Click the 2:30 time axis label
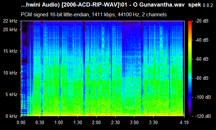Screen dimensions: 216x130 pos(115,122)
